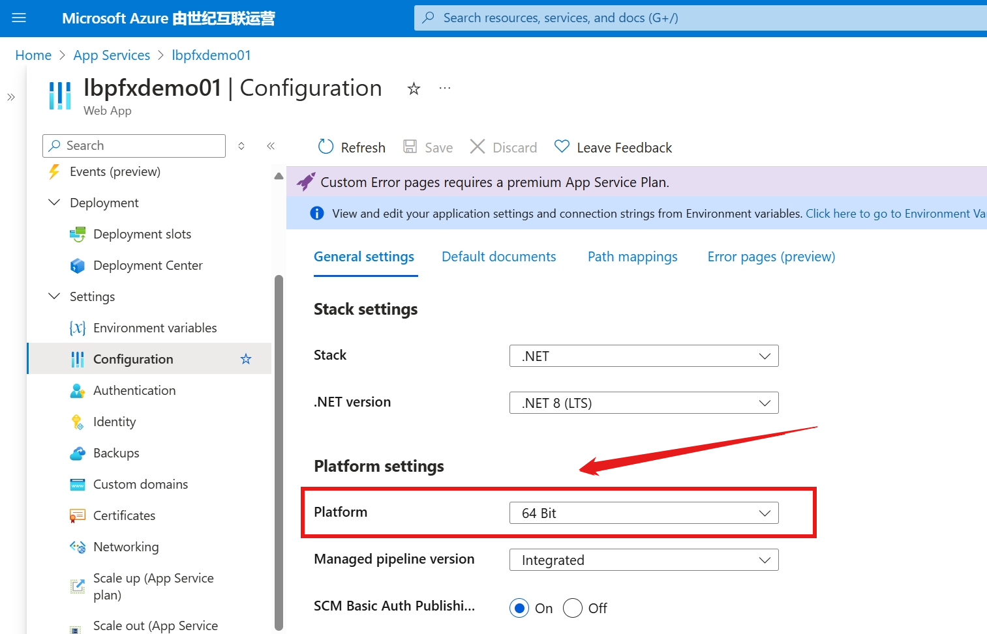Unfavorite Configuration using the blue star
Screen dimensions: 987x634
246,359
